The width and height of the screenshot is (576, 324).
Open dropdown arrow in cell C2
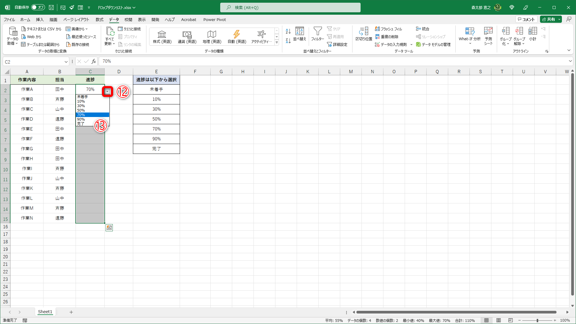(x=107, y=91)
